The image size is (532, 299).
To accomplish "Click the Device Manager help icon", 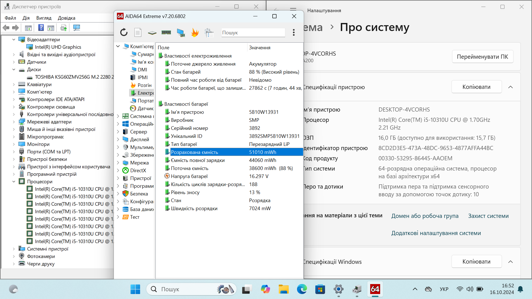I will (x=41, y=28).
